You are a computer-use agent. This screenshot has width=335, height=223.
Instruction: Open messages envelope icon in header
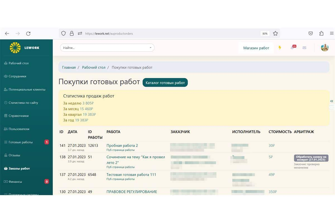[x=304, y=48]
